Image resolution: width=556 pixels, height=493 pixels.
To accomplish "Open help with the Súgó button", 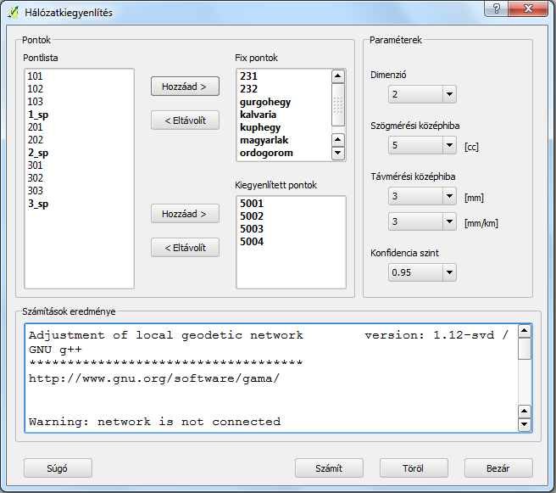I will [58, 468].
